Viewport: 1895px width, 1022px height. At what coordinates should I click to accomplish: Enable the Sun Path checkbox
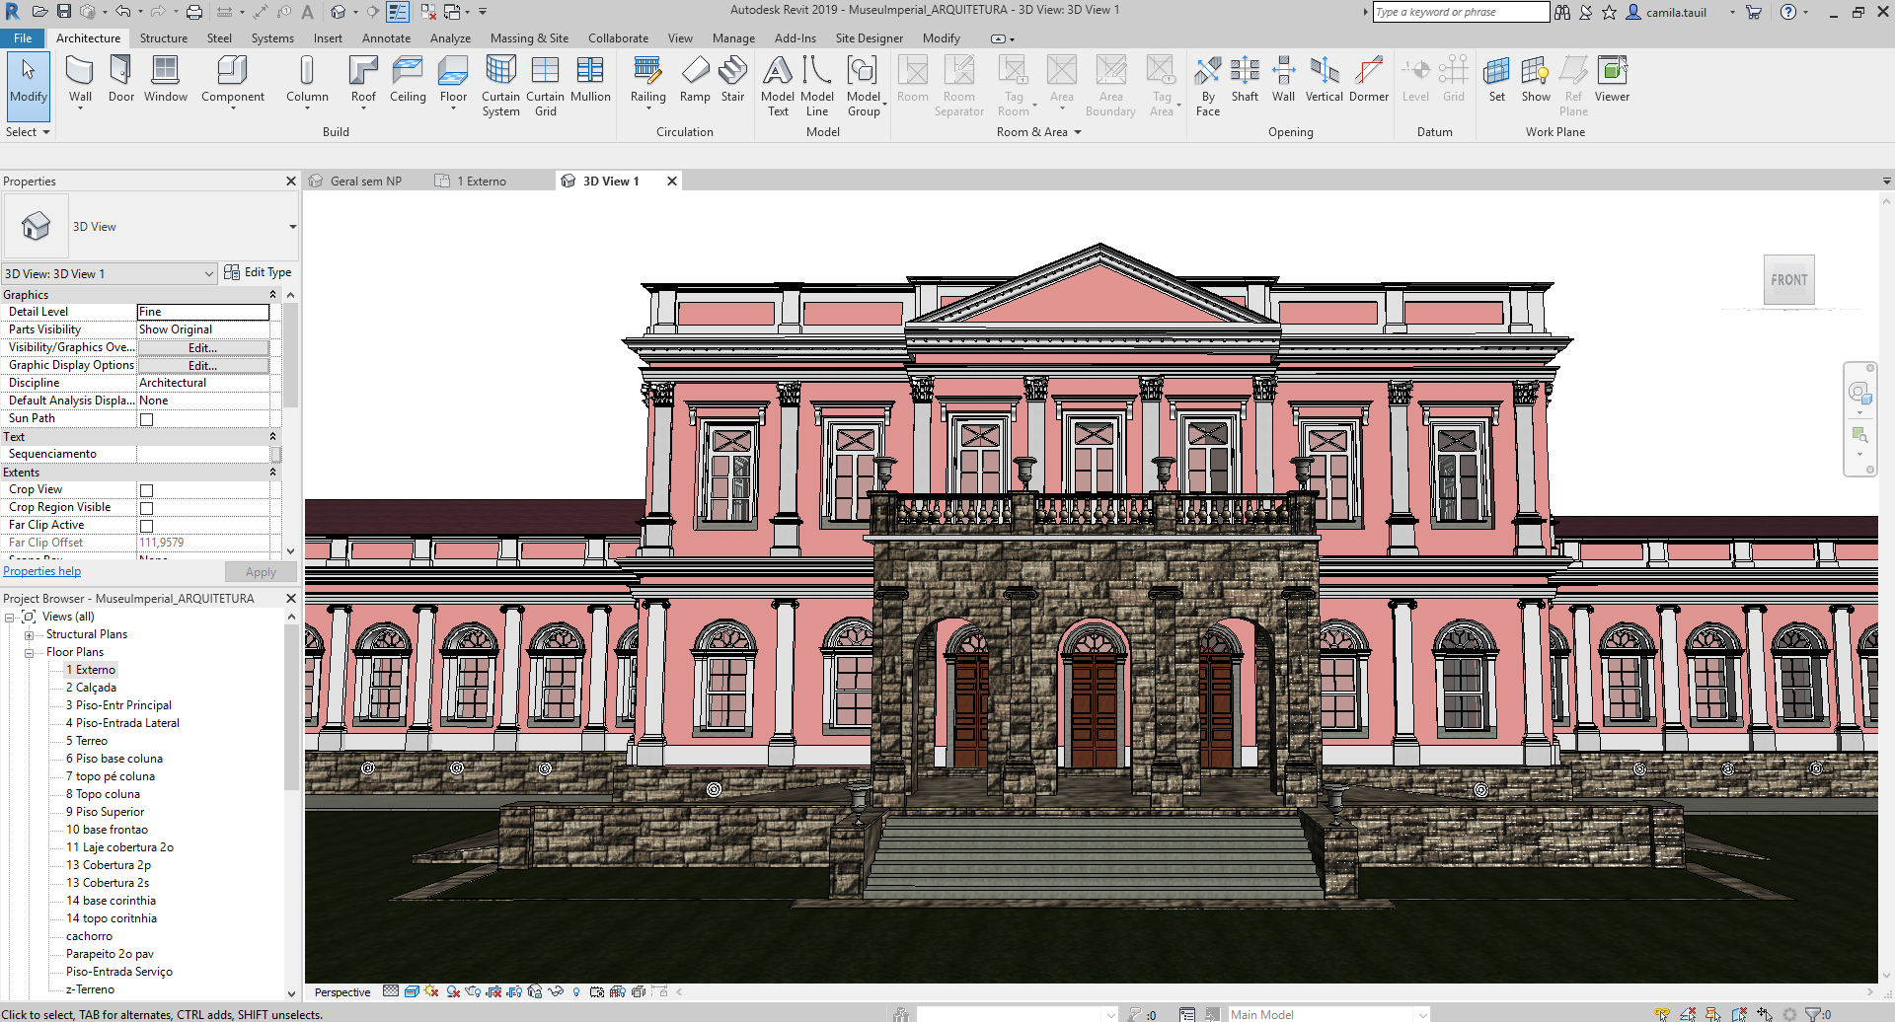(147, 419)
